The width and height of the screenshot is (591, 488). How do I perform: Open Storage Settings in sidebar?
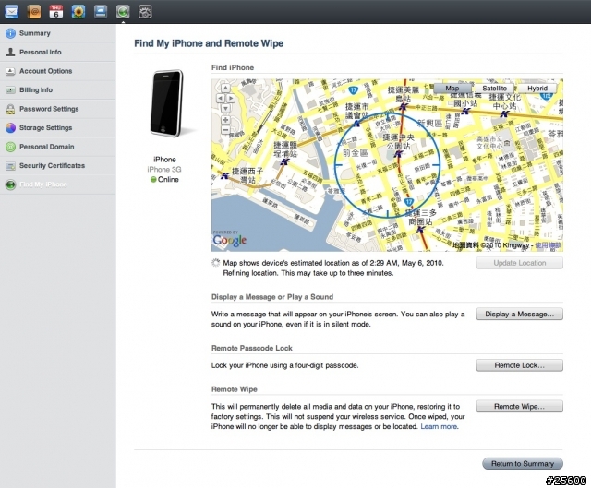(x=57, y=127)
